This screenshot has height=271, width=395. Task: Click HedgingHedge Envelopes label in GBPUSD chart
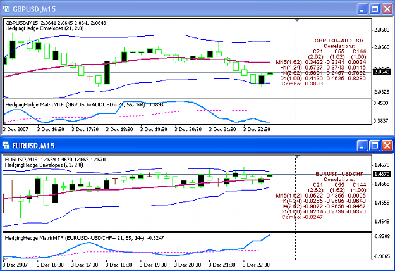tap(44, 28)
